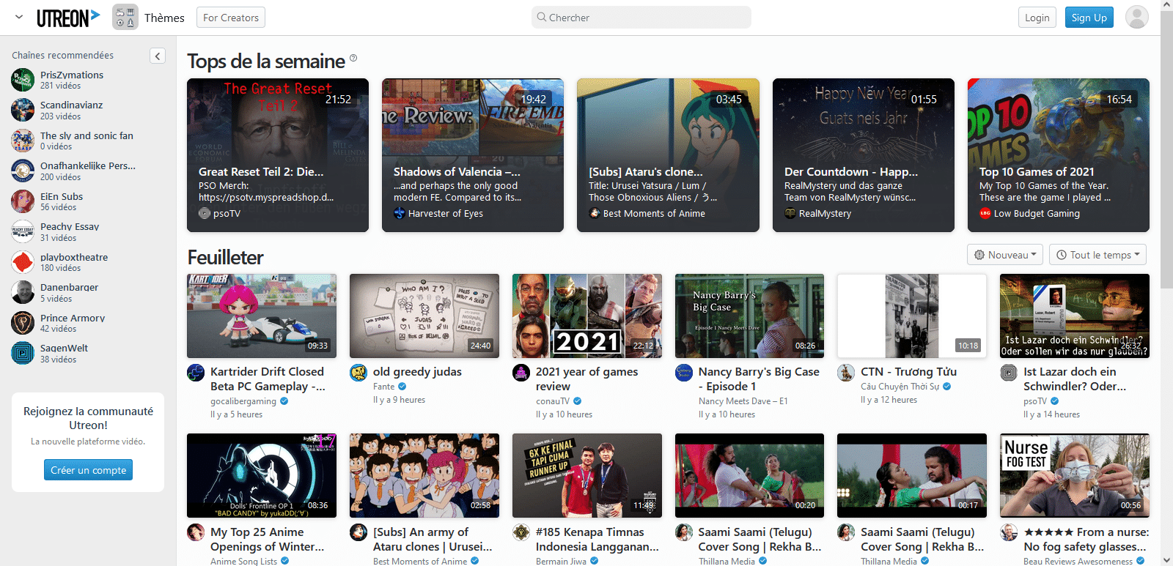Click RealMystery channel icon
The image size is (1173, 566).
click(x=790, y=213)
